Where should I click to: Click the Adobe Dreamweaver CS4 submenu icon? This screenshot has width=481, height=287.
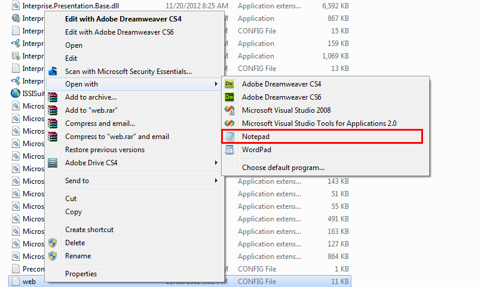(229, 84)
